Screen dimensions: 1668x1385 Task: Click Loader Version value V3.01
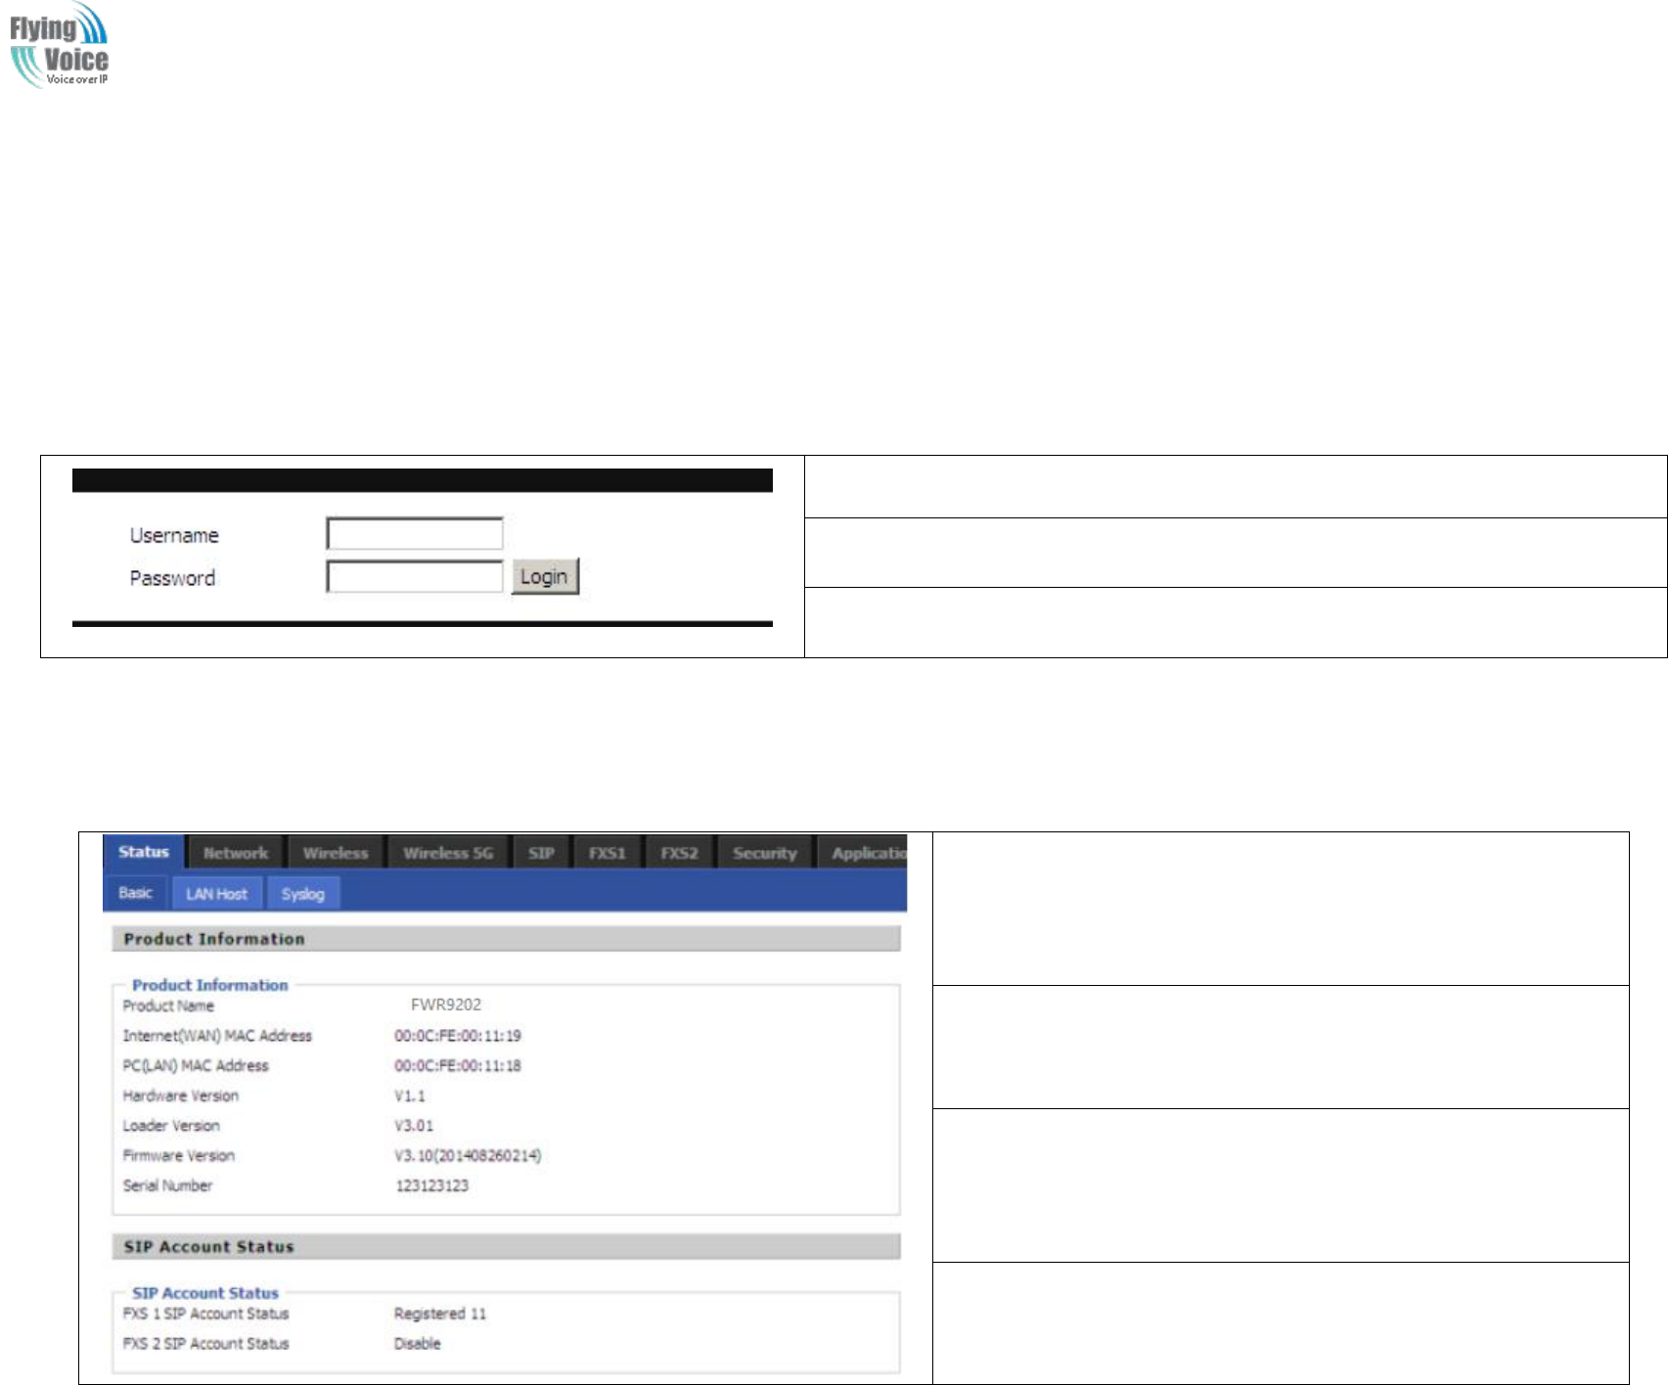click(x=414, y=1126)
